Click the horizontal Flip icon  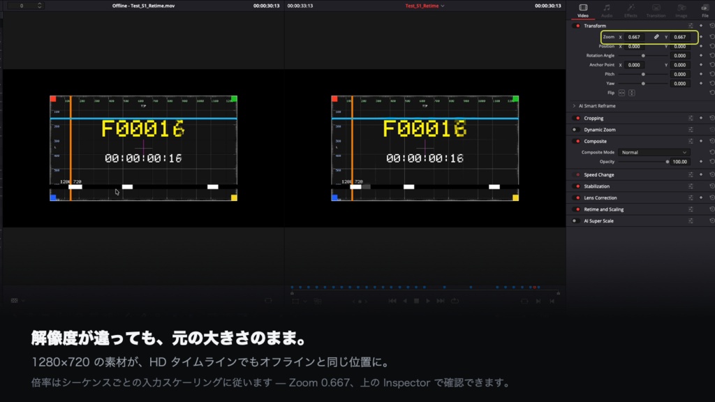621,93
